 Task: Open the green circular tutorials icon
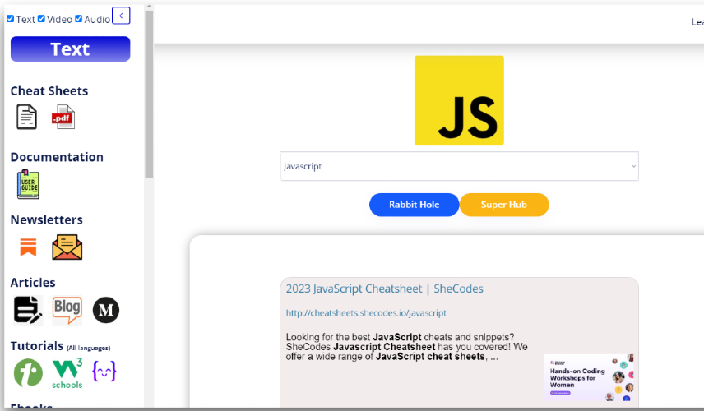pyautogui.click(x=28, y=373)
